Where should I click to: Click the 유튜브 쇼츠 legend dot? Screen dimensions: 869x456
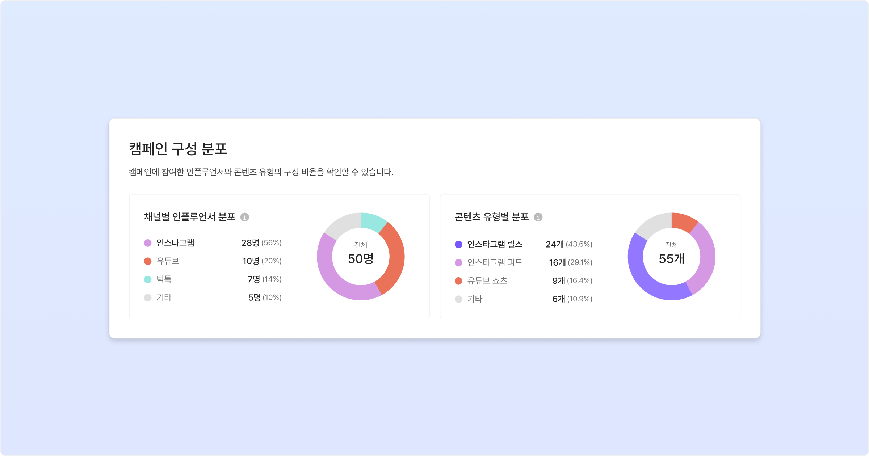click(458, 281)
